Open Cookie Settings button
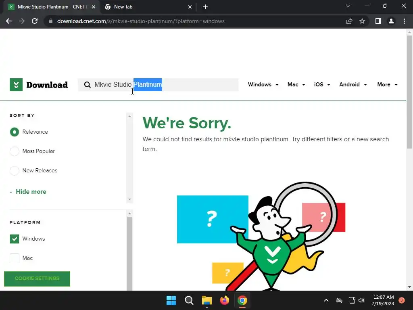This screenshot has width=413, height=310. [x=37, y=279]
